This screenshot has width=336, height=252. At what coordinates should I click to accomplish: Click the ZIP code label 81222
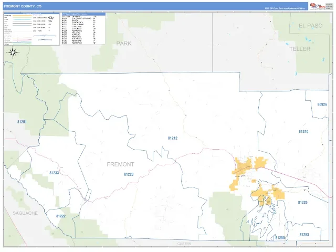(x=61, y=216)
